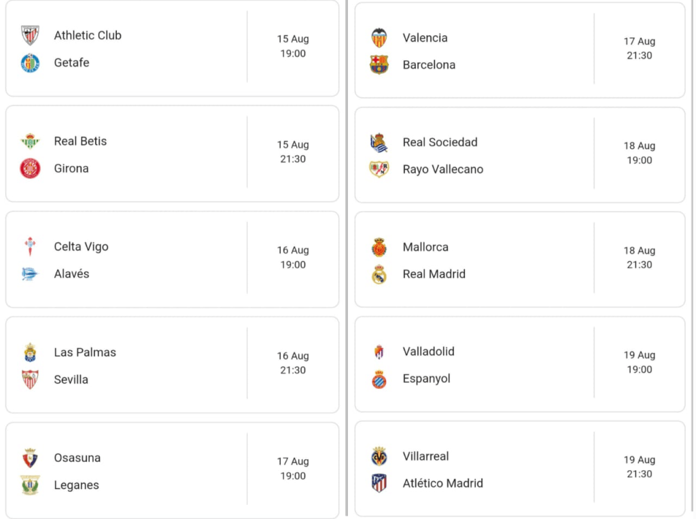Open the Celta Vigo team name

click(x=81, y=247)
